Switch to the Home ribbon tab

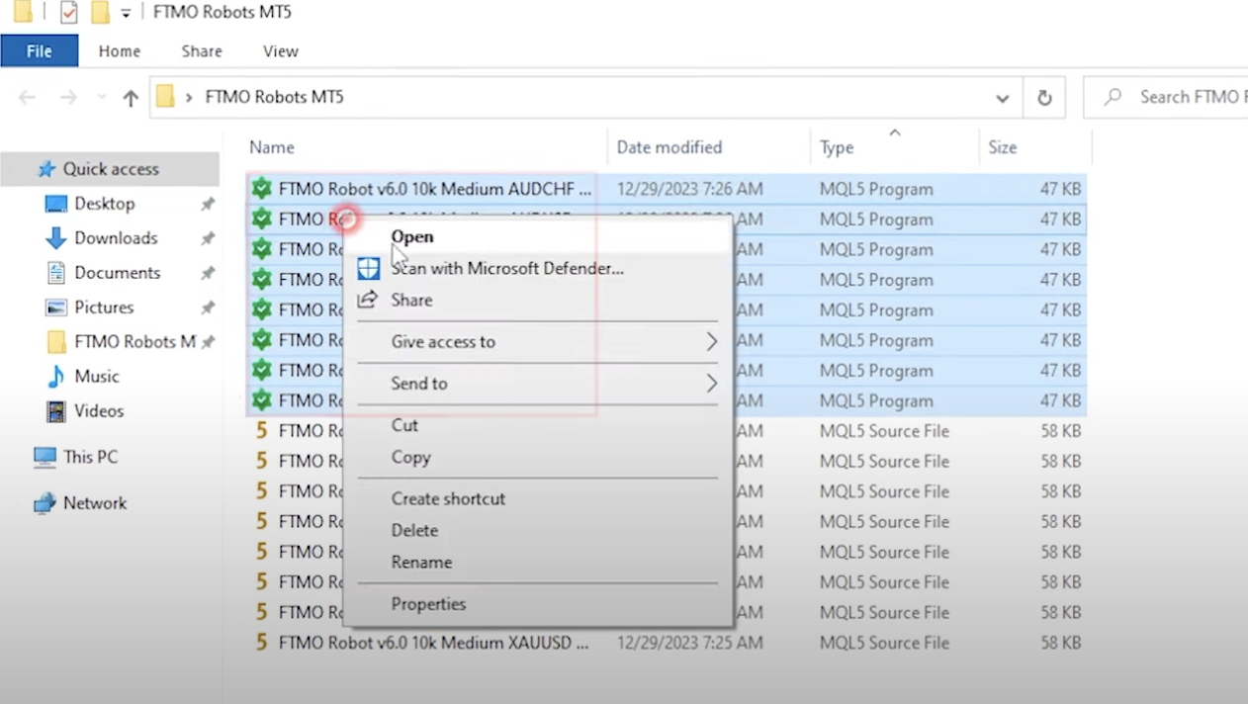pos(120,50)
